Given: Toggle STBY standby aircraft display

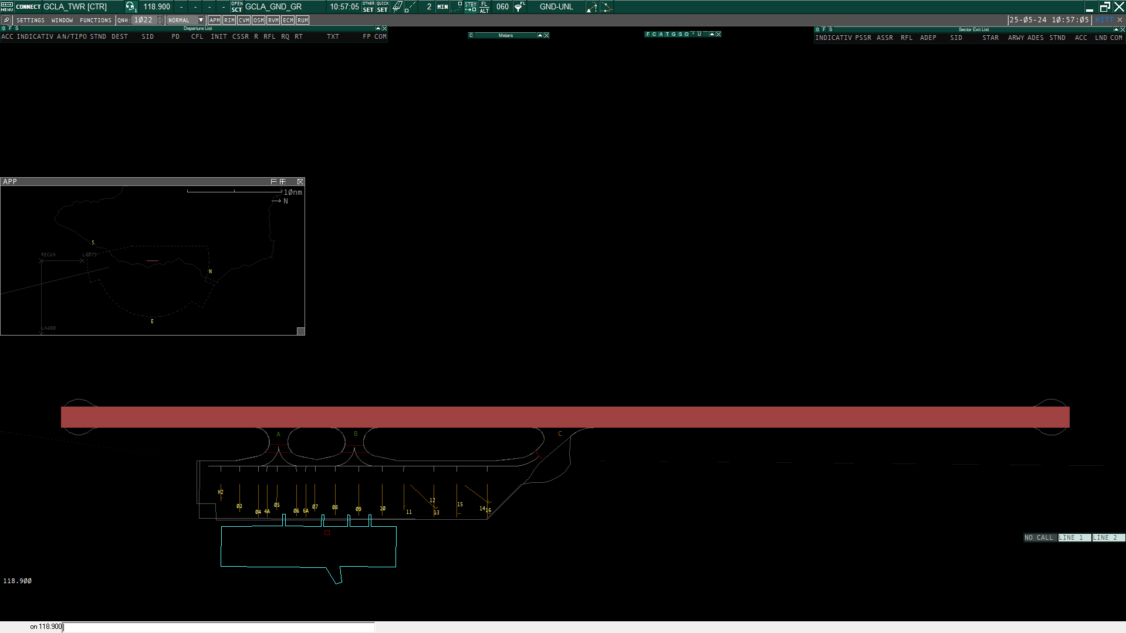Looking at the screenshot, I should (471, 6).
